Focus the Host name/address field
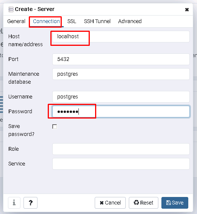 (121, 37)
